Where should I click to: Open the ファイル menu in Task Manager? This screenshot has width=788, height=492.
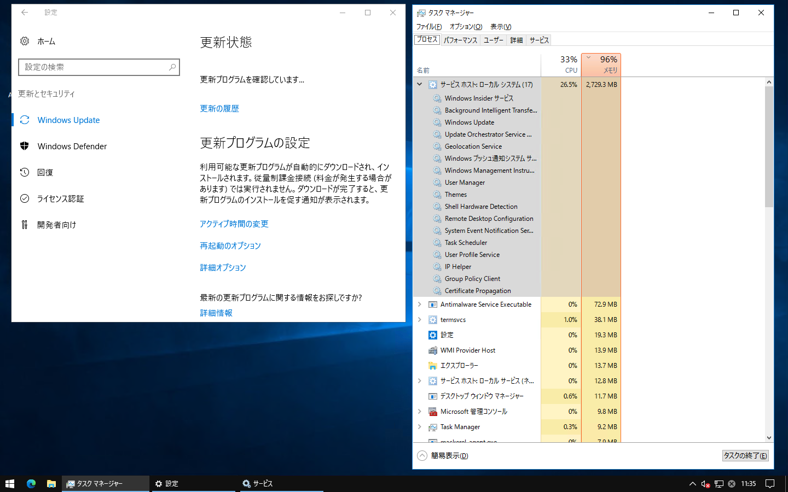pyautogui.click(x=429, y=27)
